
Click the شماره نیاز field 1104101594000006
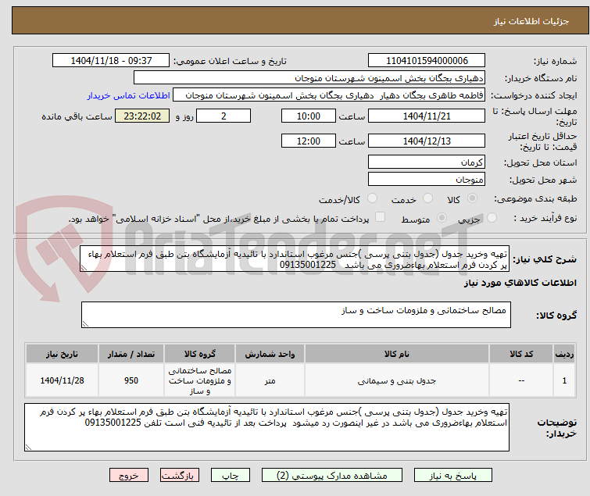[427, 61]
